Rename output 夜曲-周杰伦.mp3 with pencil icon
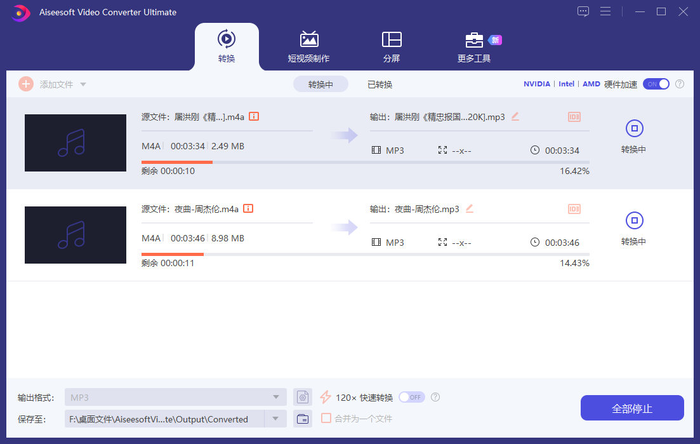 470,208
